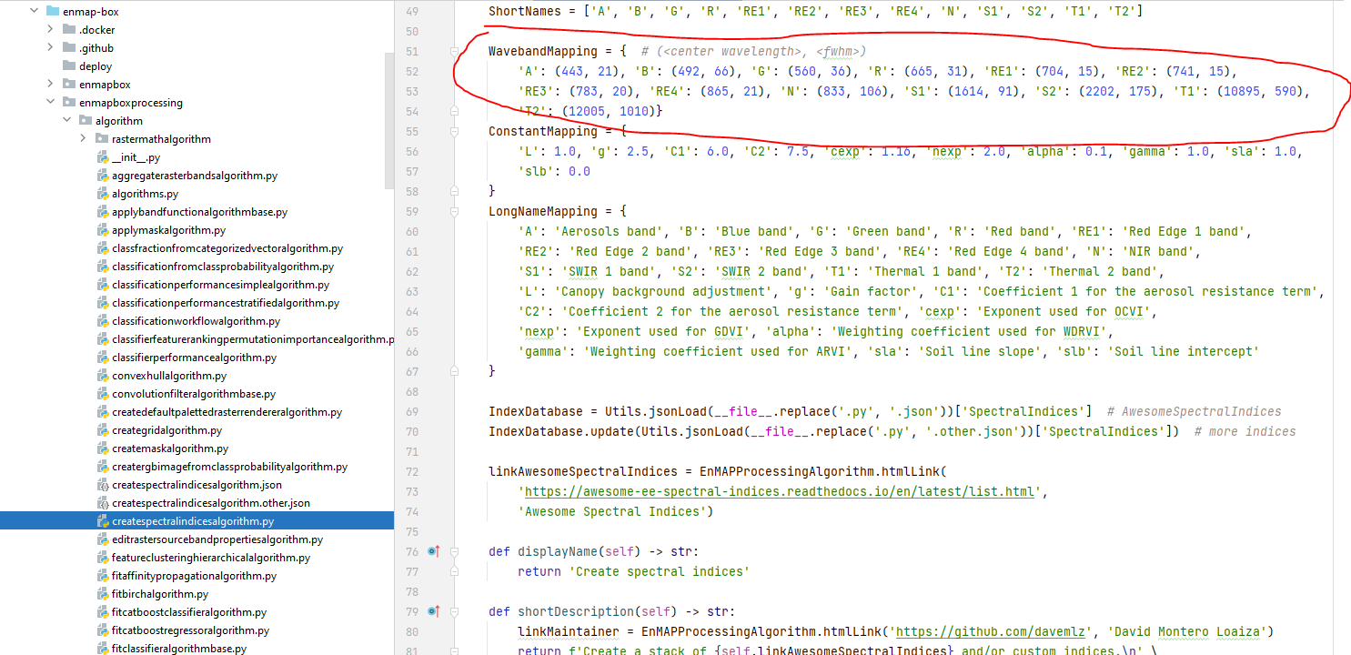Click the Python icon beside __init__.py
This screenshot has height=655, width=1351.
point(103,156)
